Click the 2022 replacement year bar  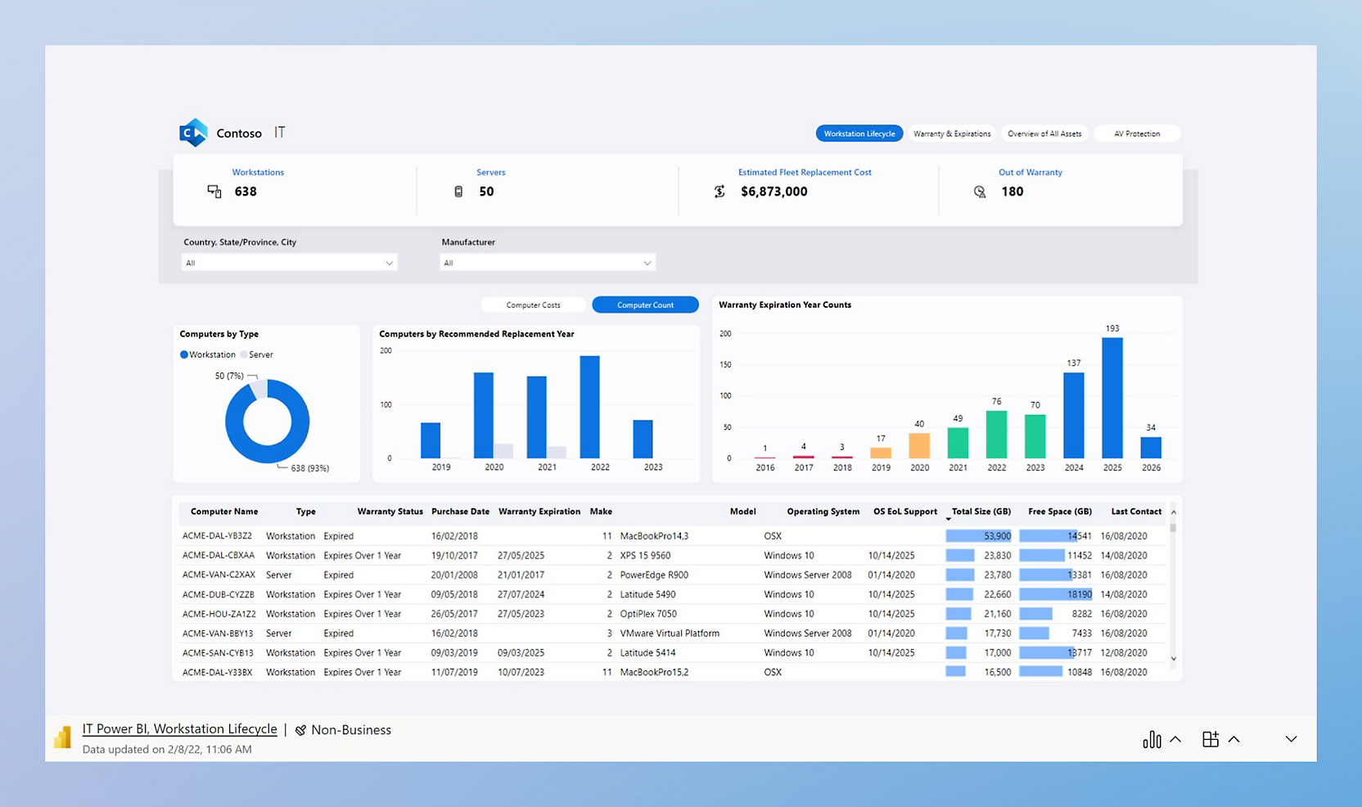[x=589, y=407]
